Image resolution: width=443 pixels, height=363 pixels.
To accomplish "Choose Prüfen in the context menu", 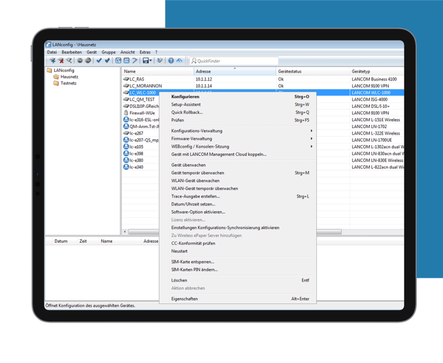I will point(238,120).
